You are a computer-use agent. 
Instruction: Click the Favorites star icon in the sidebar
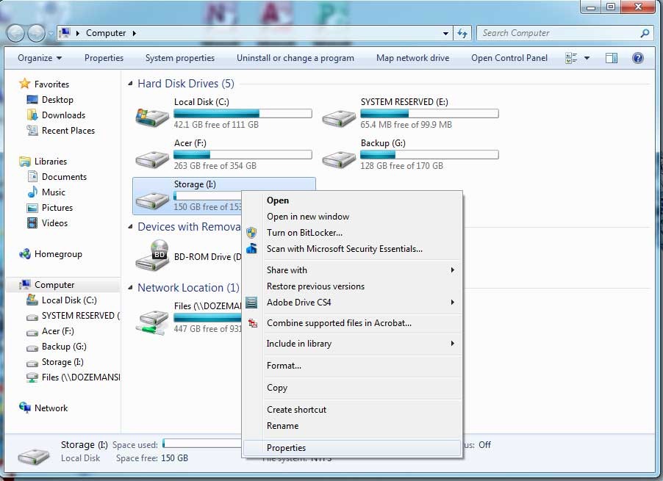click(25, 84)
